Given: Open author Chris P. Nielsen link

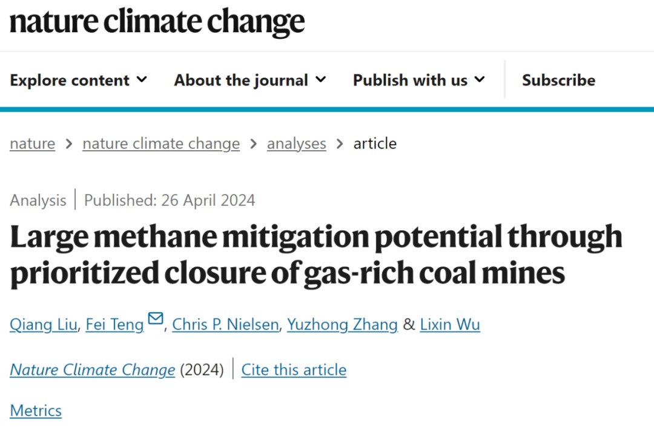Looking at the screenshot, I should click(x=225, y=325).
